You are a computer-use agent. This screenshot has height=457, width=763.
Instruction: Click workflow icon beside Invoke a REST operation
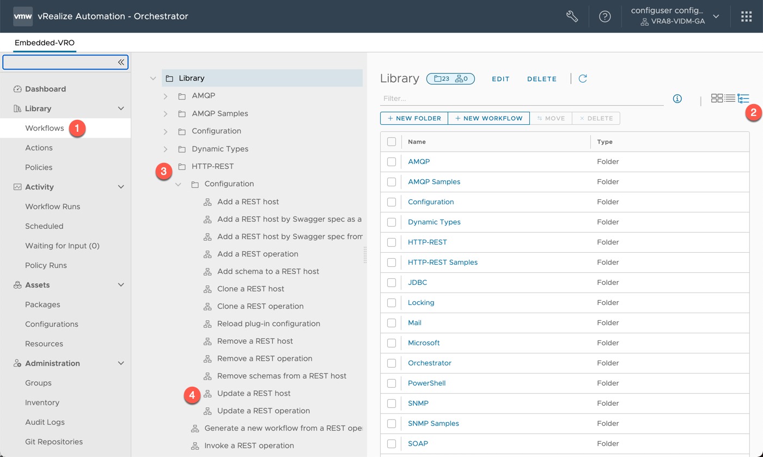click(195, 446)
